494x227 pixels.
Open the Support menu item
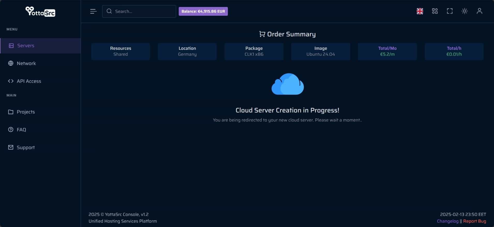click(x=40, y=147)
